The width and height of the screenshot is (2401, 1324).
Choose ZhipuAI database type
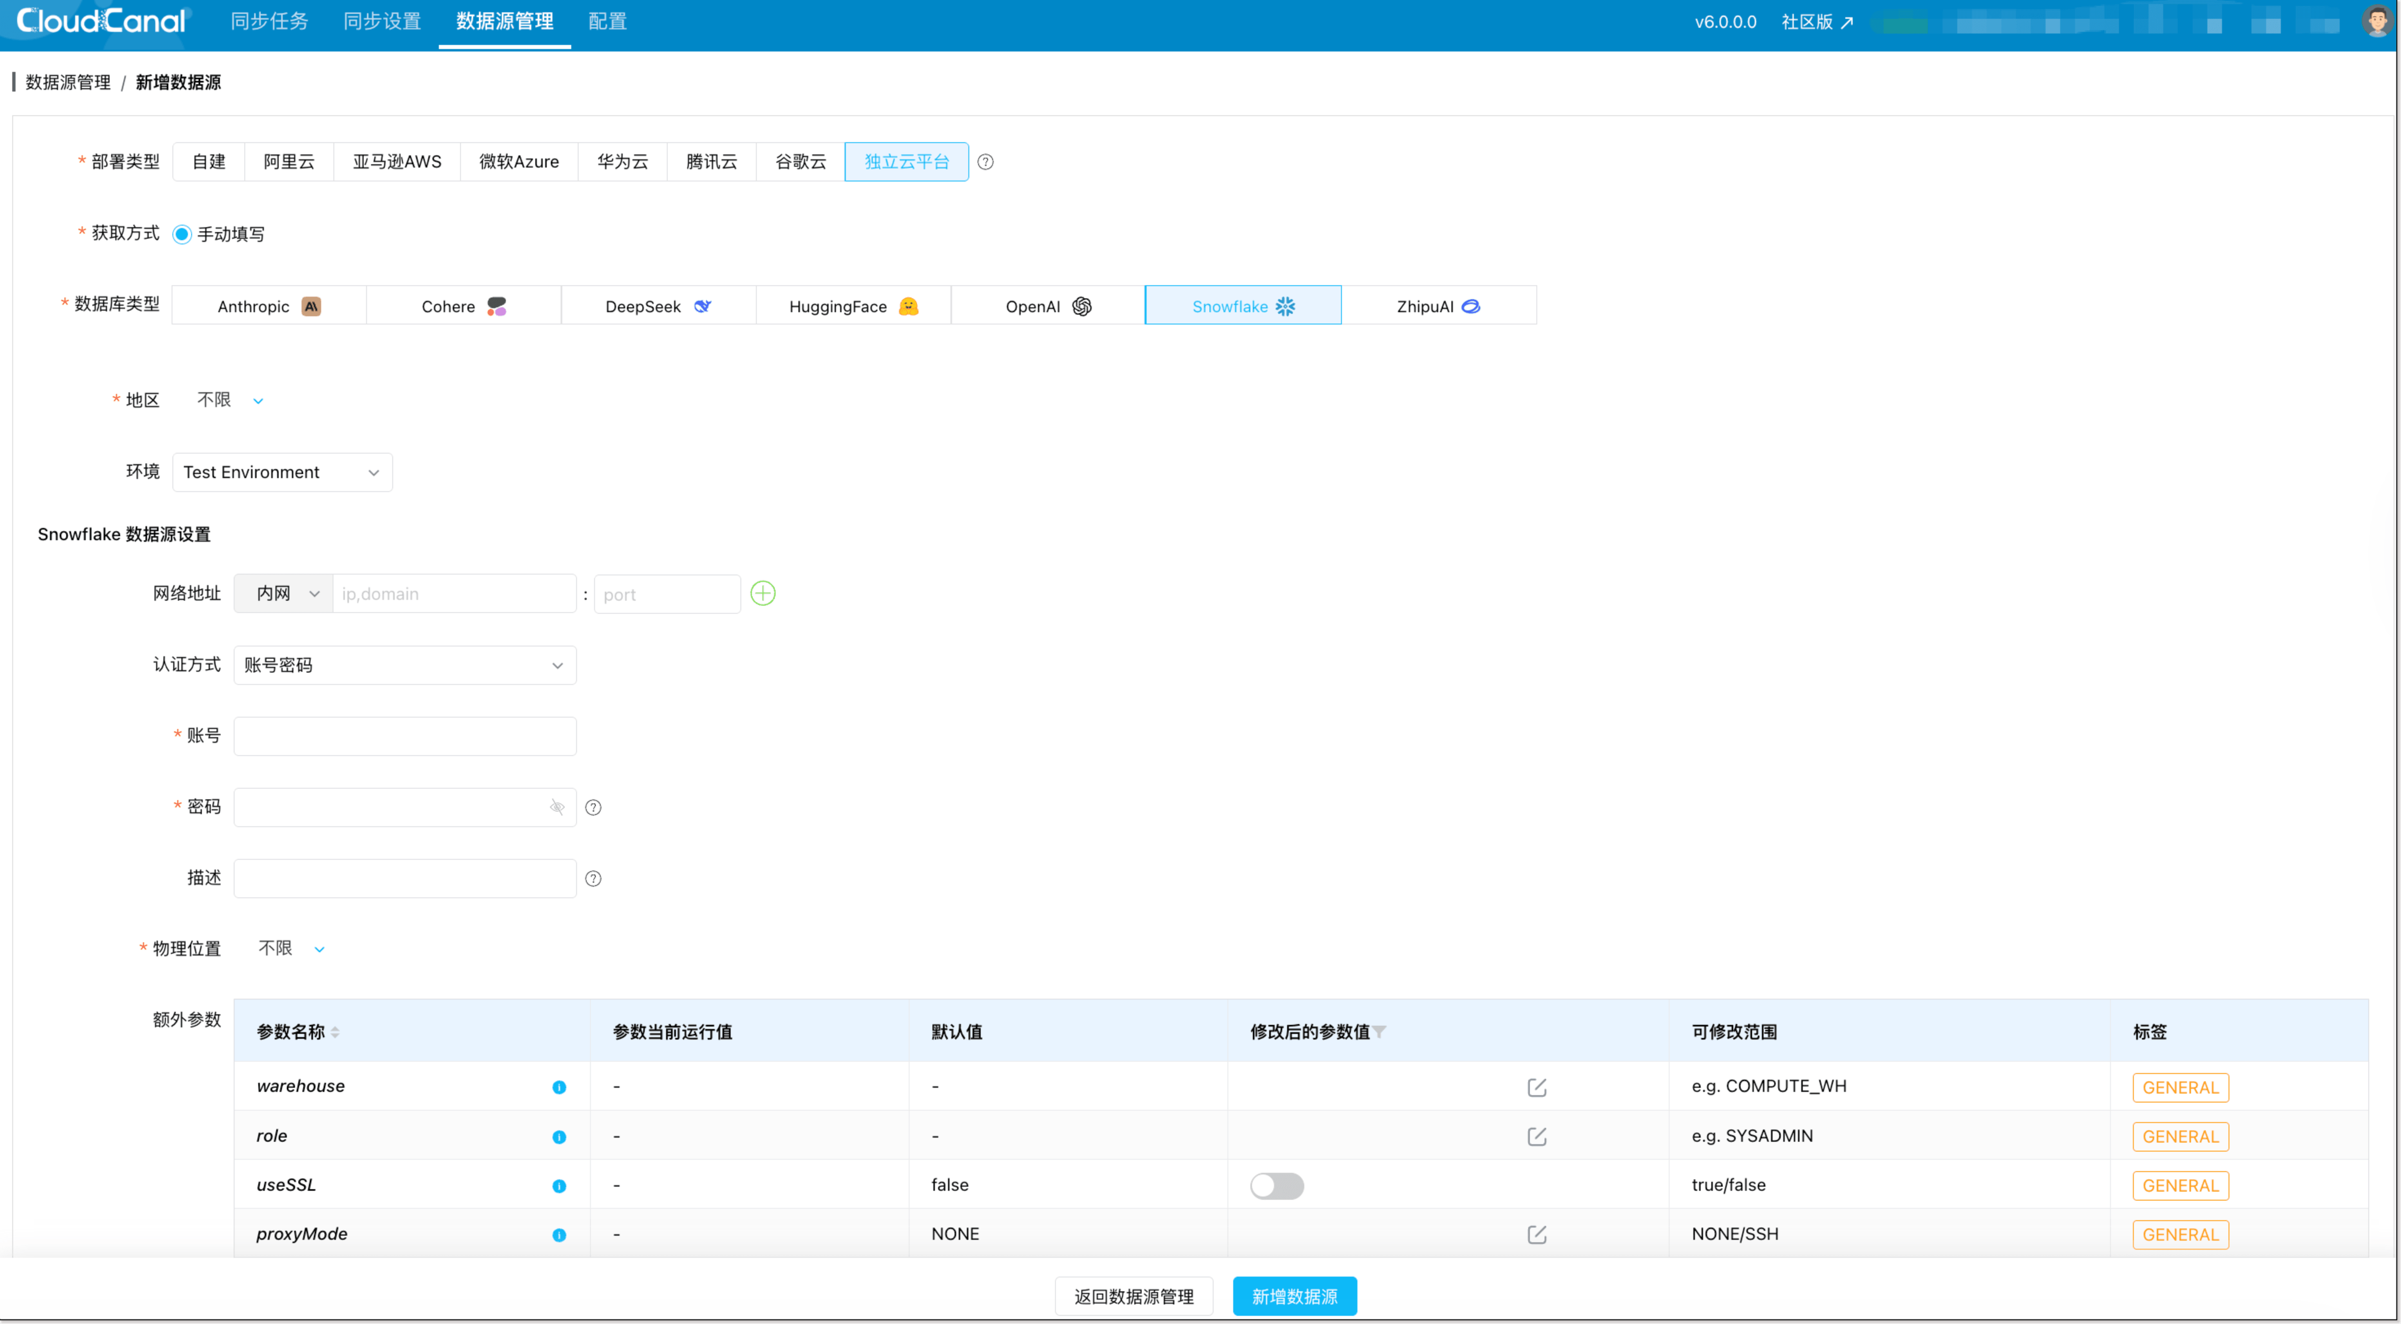pos(1438,306)
